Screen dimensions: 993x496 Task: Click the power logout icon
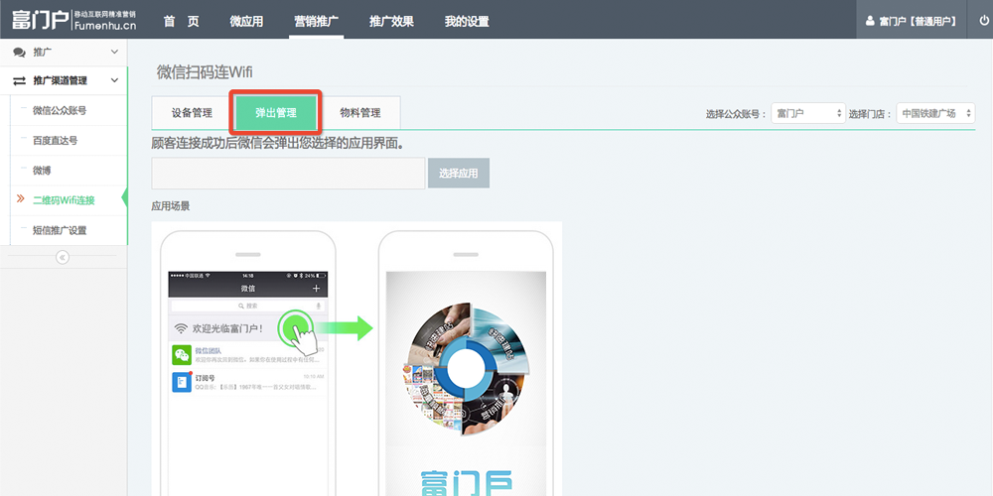tap(984, 20)
